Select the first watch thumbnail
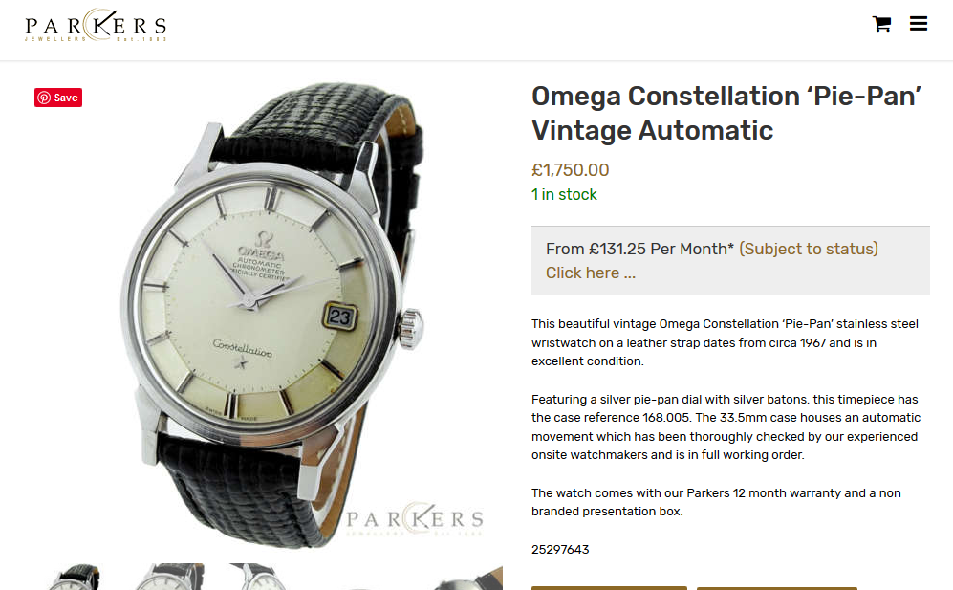The height and width of the screenshot is (590, 953). coord(75,577)
